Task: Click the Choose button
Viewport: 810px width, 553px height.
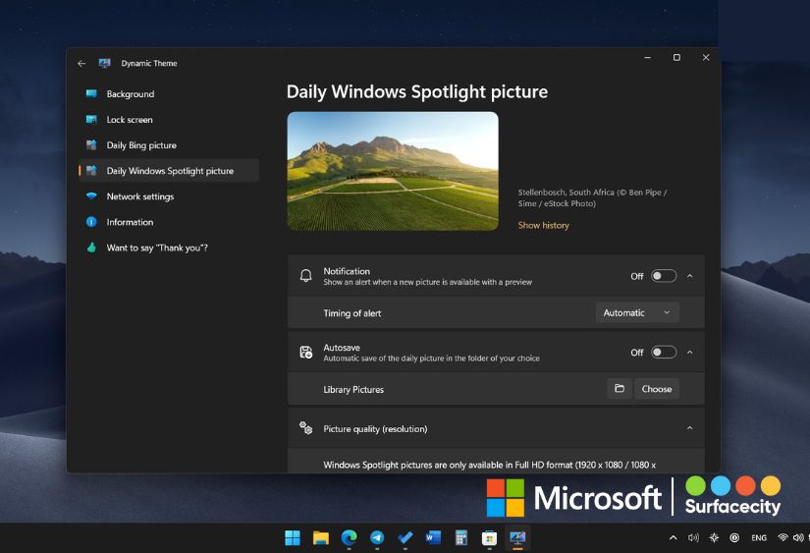Action: coord(656,389)
